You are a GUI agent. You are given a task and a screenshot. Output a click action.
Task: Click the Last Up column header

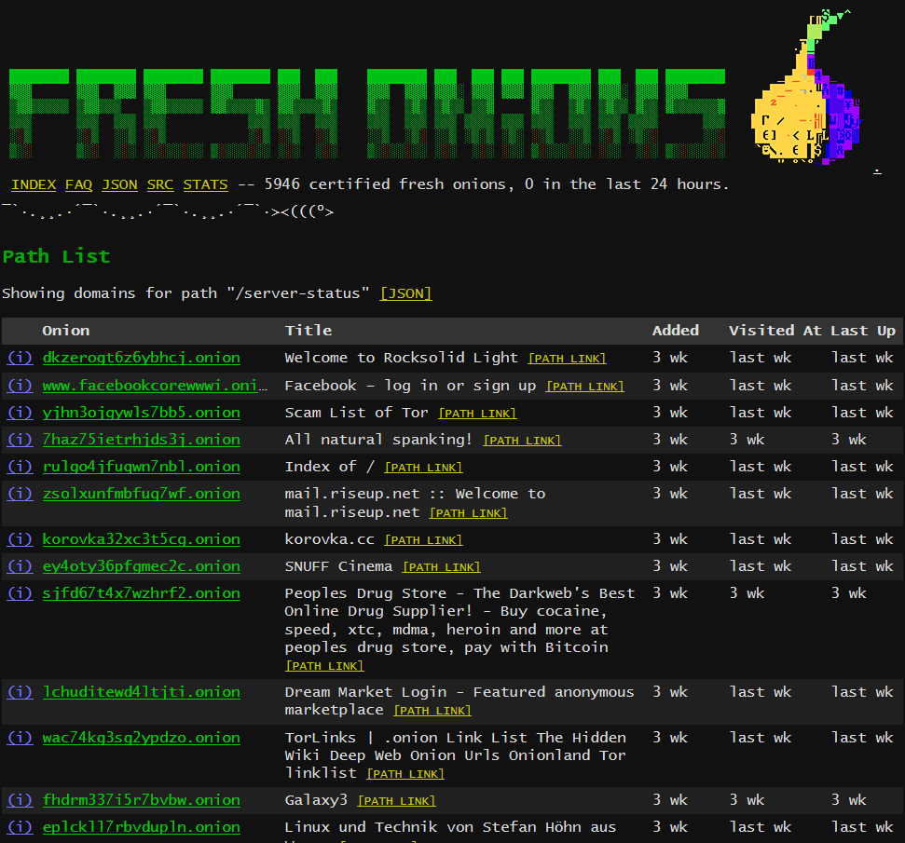pos(863,331)
